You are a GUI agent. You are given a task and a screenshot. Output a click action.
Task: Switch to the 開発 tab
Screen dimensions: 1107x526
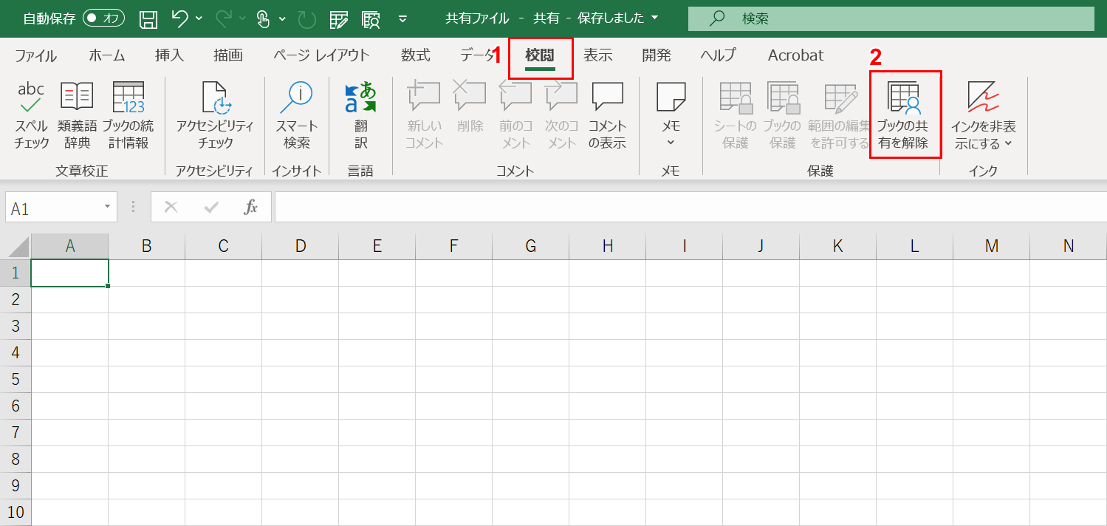657,55
